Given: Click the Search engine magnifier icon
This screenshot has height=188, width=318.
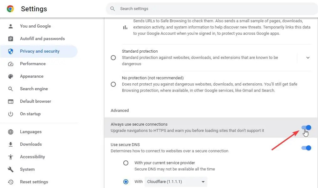Looking at the screenshot, I should (11, 89).
